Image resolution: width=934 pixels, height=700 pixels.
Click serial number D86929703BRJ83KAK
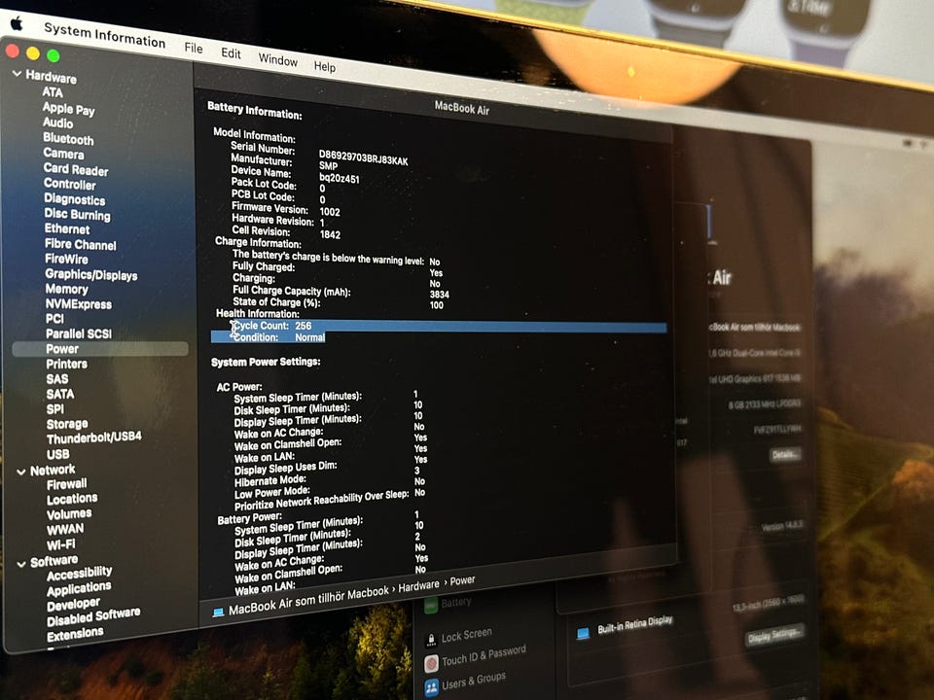[x=363, y=157]
